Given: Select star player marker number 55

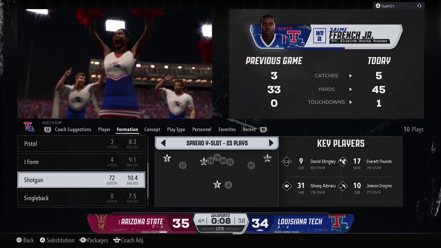Looking at the screenshot, I should click(204, 162).
